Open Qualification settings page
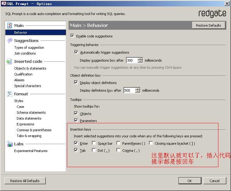Viewport: 231px width, 191px height. pos(23,74)
